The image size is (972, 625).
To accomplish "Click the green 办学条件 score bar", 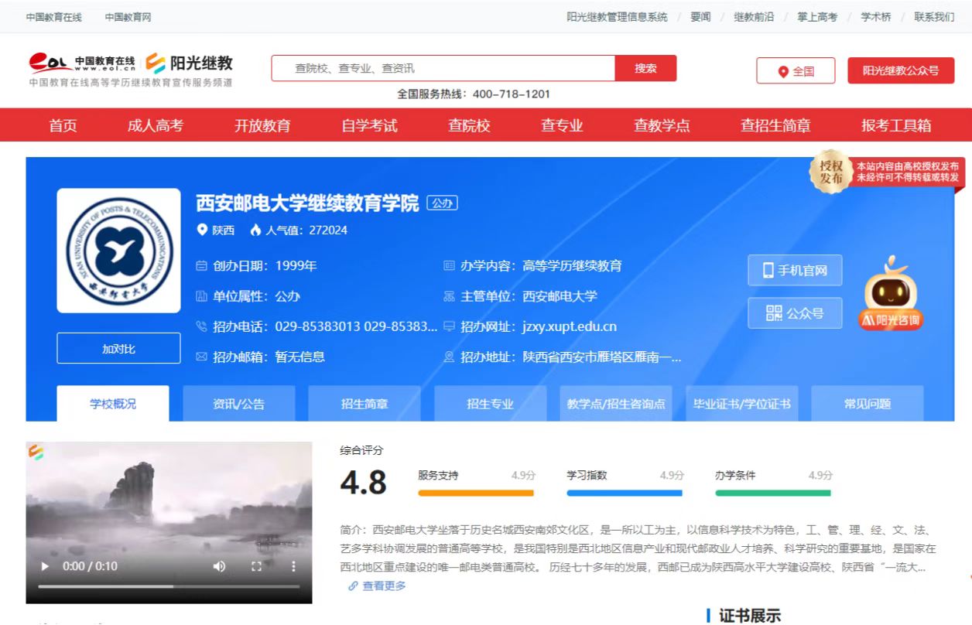I will (x=773, y=493).
